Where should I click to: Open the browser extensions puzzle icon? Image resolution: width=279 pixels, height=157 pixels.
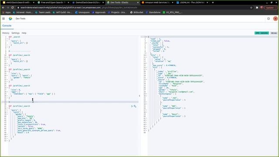pyautogui.click(x=257, y=8)
